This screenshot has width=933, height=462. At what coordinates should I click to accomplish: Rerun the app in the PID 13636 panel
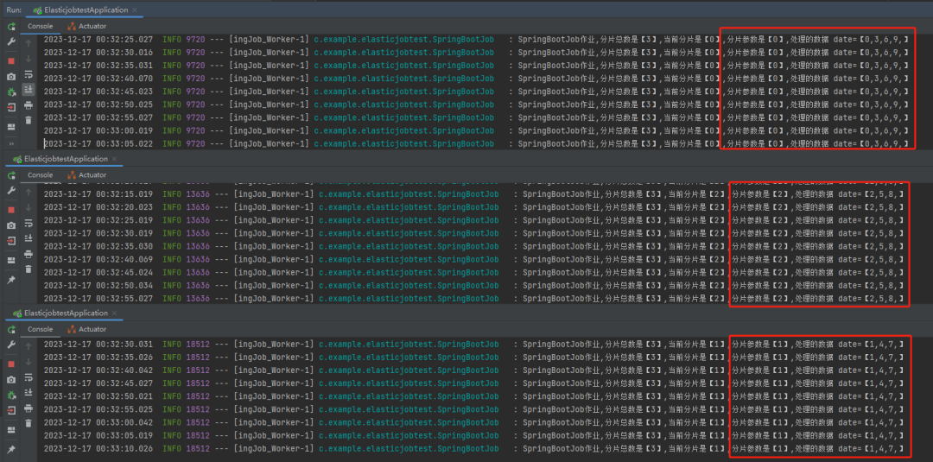point(11,174)
